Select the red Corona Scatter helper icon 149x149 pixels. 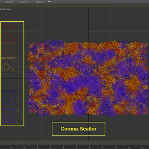tap(9, 33)
